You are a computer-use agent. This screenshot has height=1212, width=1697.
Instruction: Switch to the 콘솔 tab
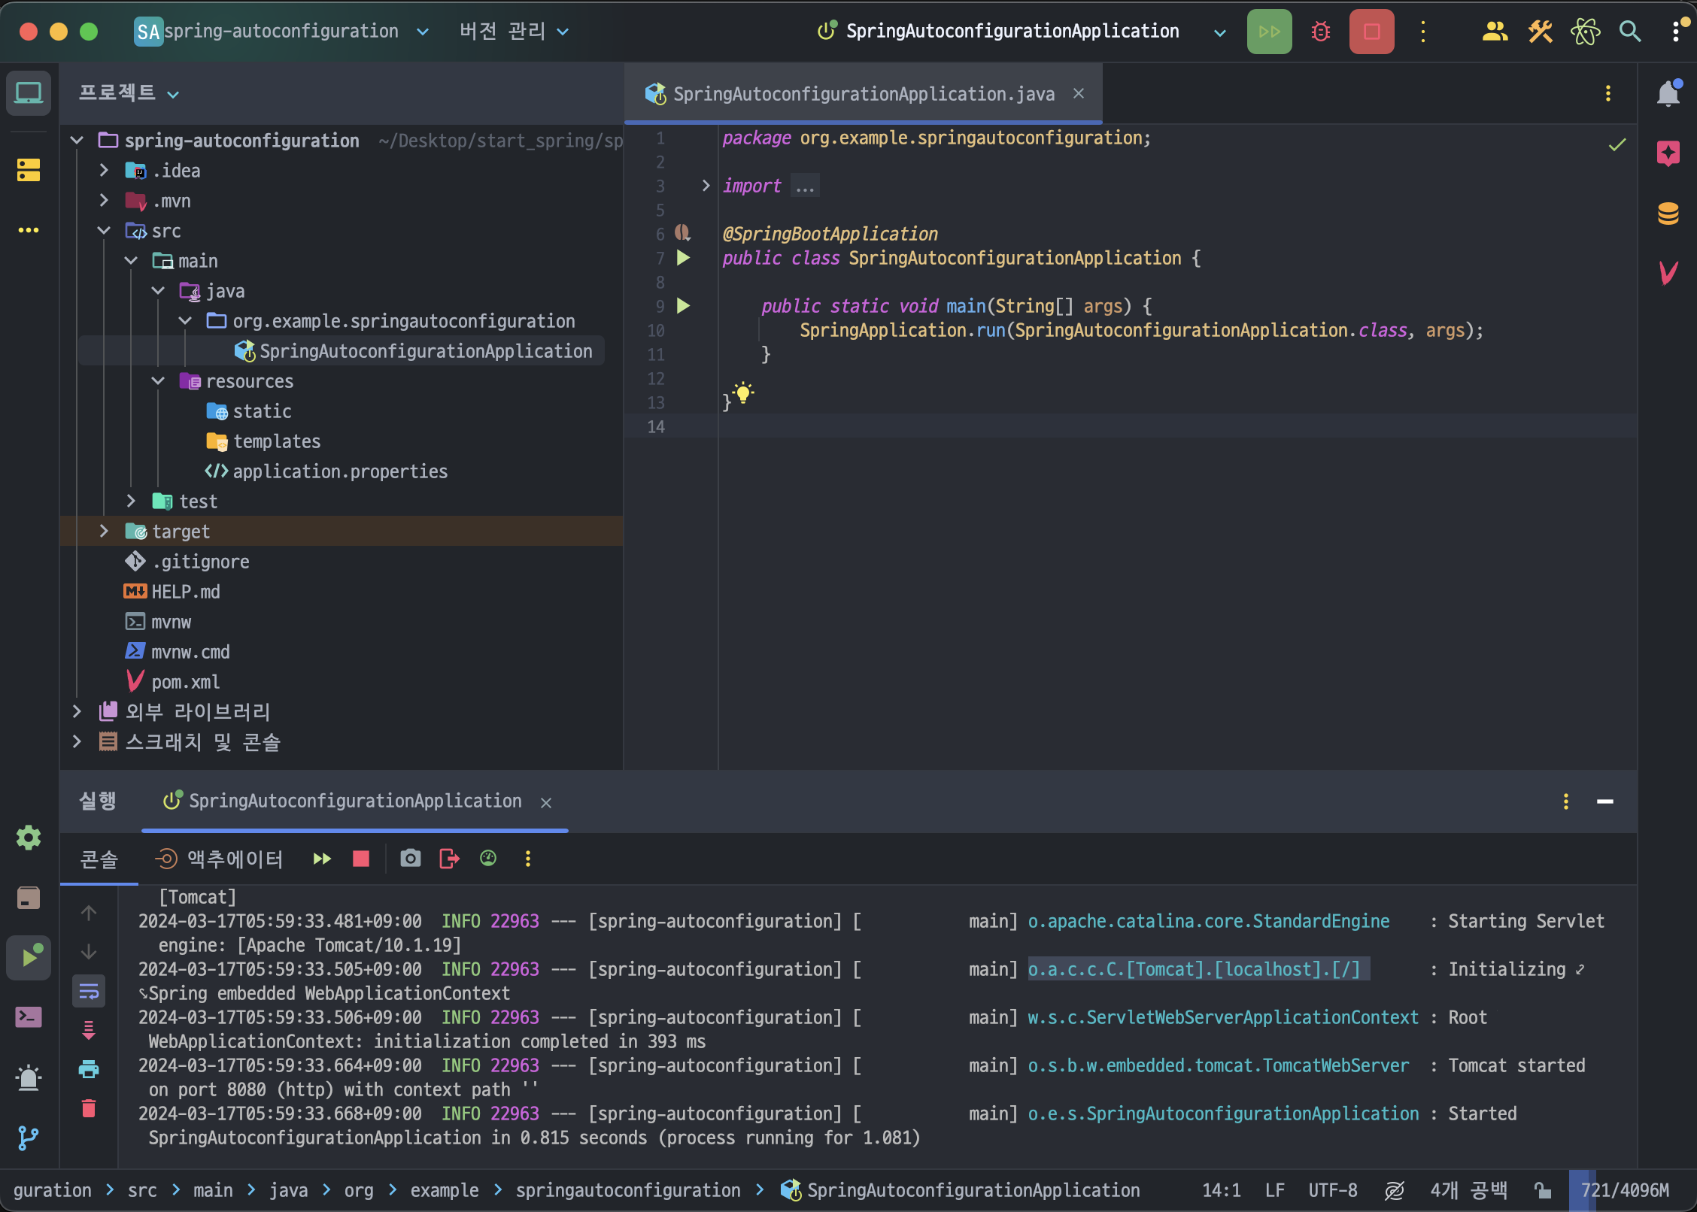click(99, 859)
